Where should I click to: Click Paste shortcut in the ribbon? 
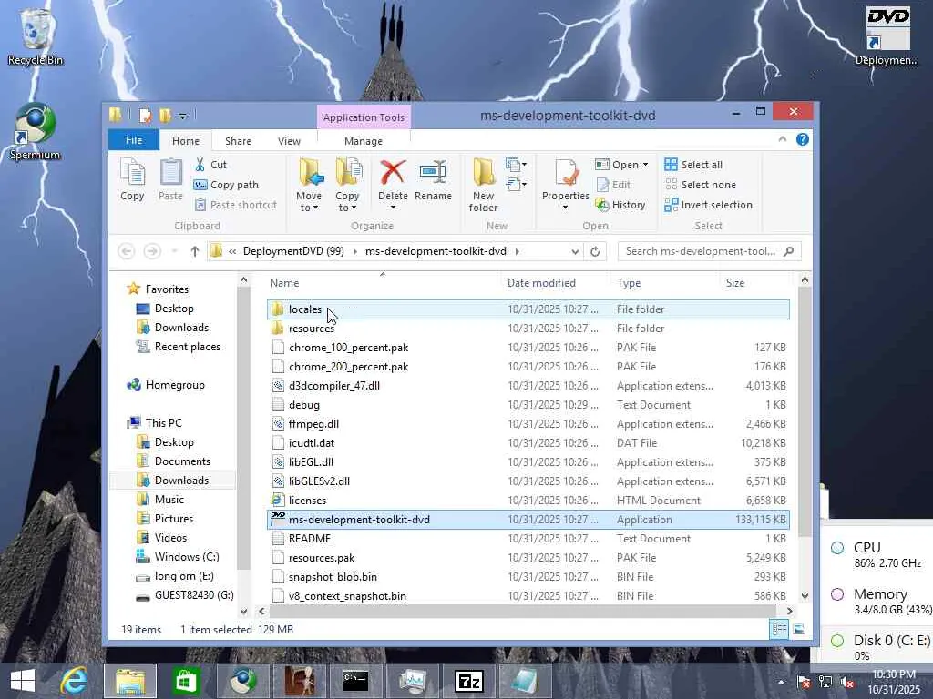pos(236,205)
